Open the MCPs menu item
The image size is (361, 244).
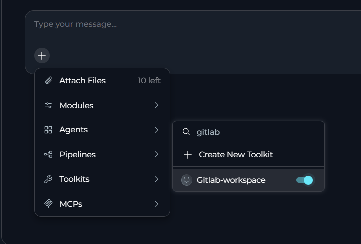(102, 204)
